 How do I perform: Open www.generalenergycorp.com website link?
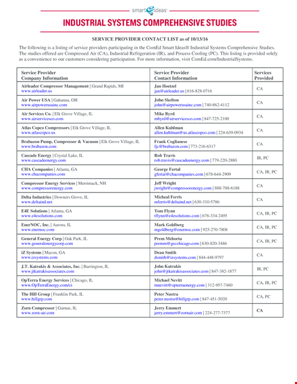[47, 244]
